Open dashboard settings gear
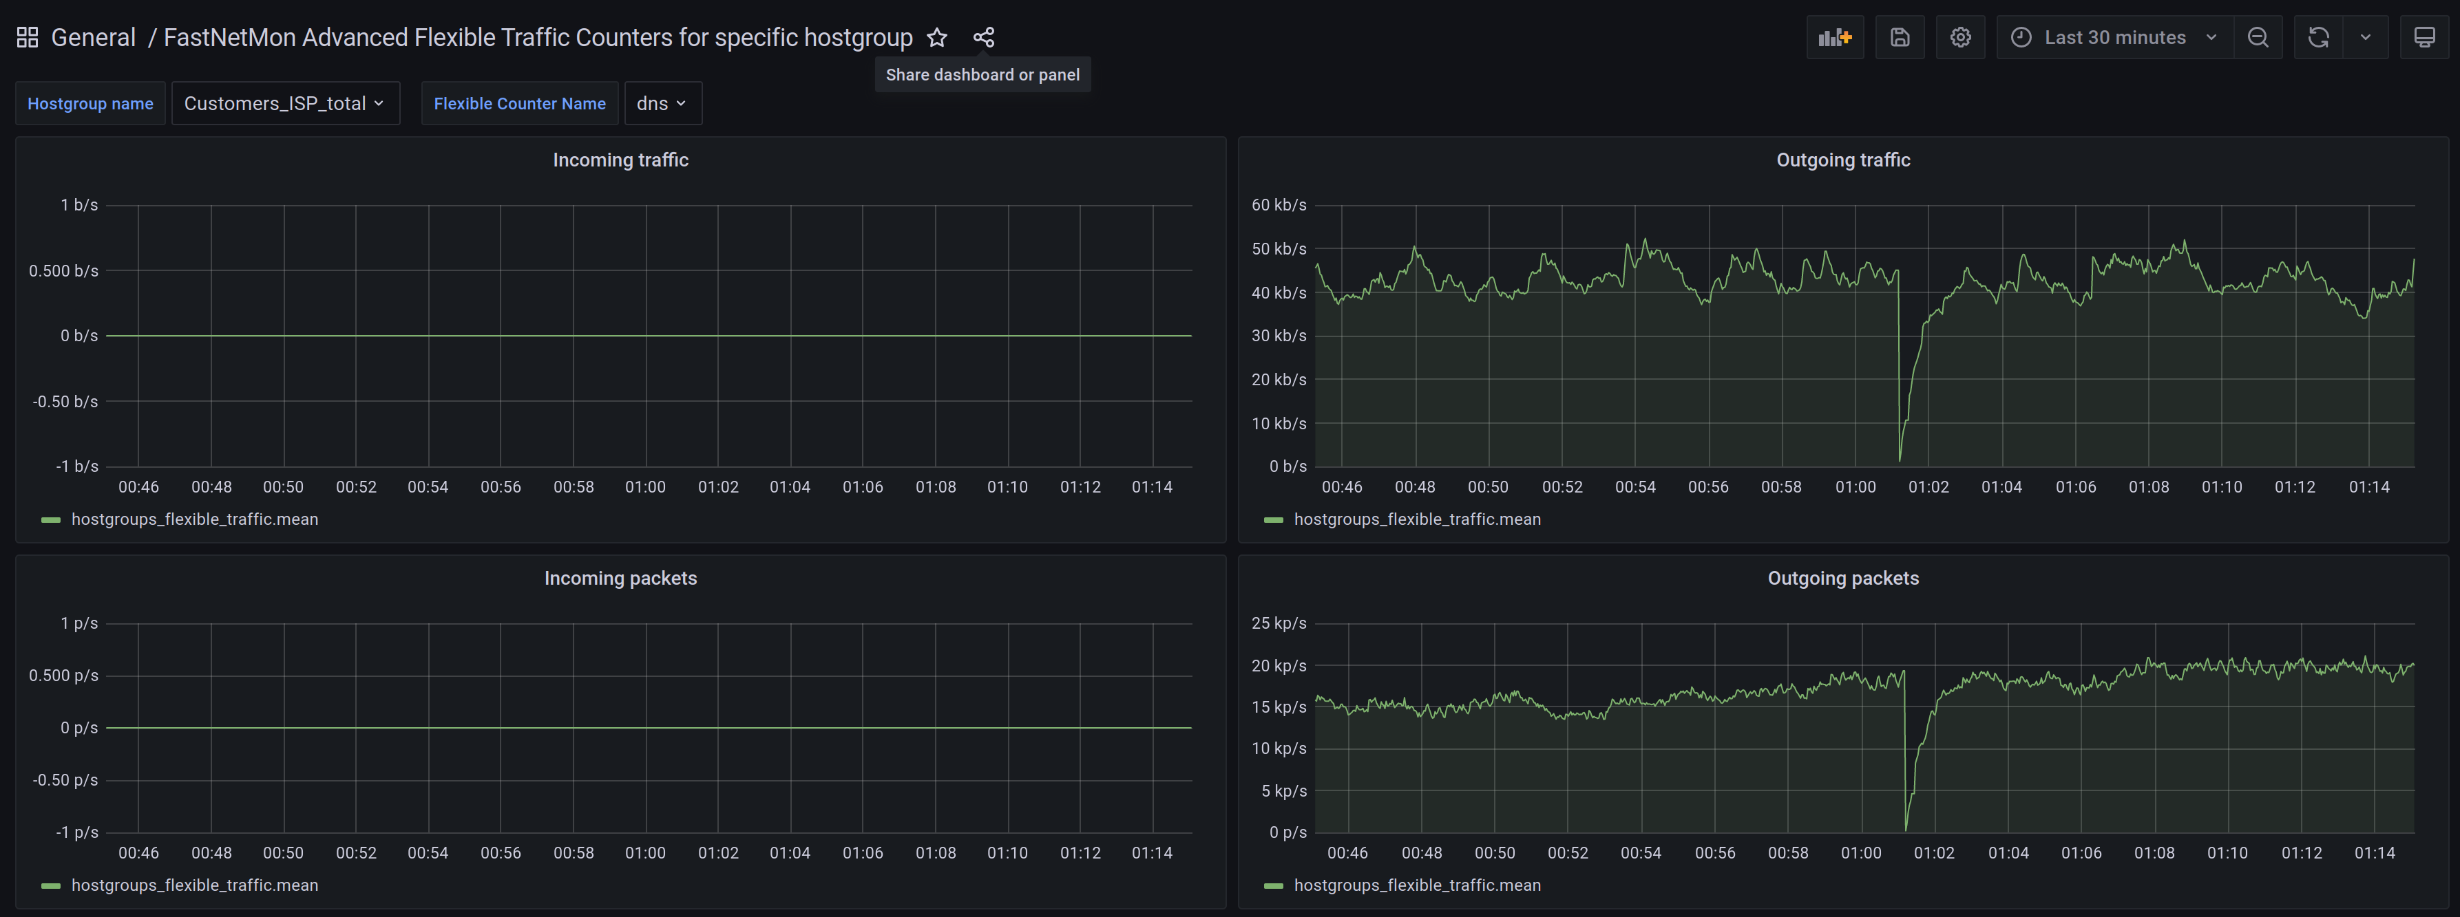Viewport: 2460px width, 917px height. (x=1959, y=37)
